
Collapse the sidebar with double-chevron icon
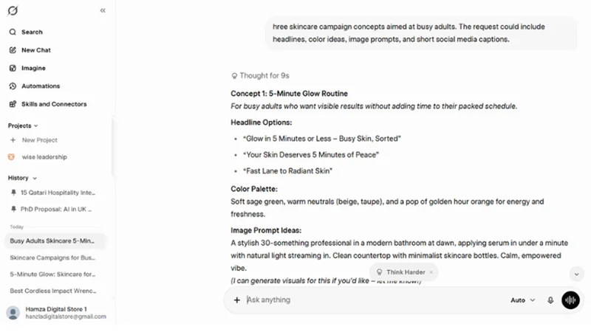(x=103, y=10)
